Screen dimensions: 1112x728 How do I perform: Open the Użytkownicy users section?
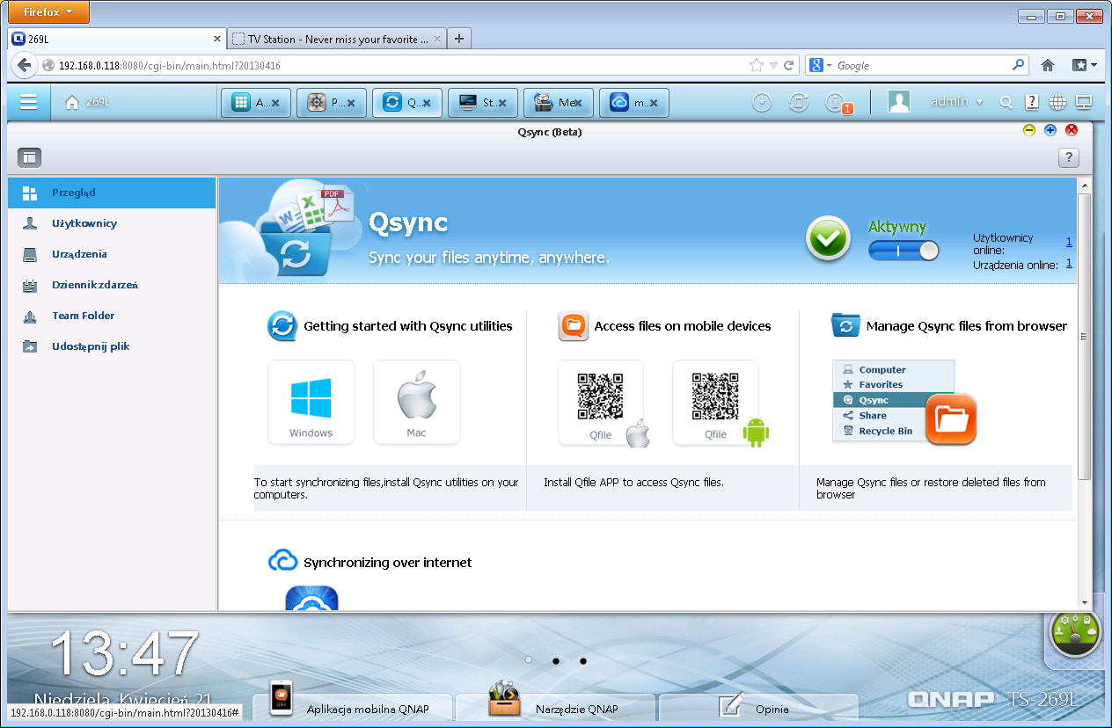pyautogui.click(x=112, y=223)
